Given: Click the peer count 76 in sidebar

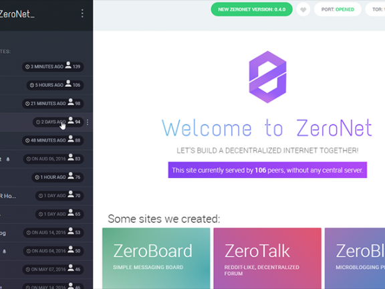Looking at the screenshot, I should tap(78, 177).
